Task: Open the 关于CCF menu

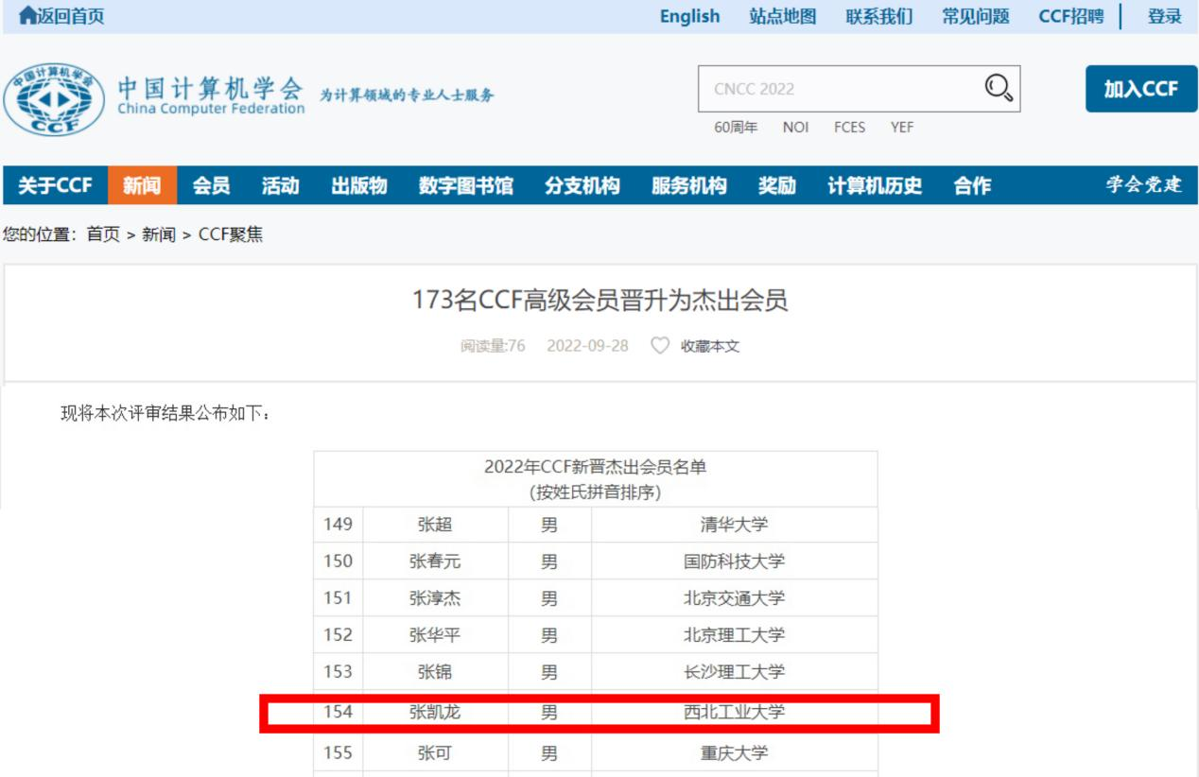Action: (55, 186)
